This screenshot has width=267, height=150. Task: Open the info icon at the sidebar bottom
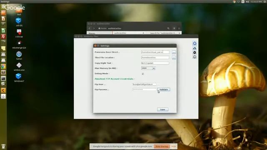coord(195,57)
